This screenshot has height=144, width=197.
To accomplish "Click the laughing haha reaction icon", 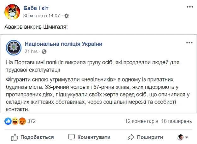I will (15, 121).
